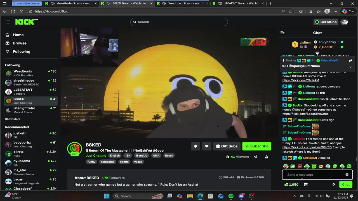Open kick.com/SebasTheOnee link in chat
Image resolution: width=358 pixels, height=201 pixels.
(305, 114)
